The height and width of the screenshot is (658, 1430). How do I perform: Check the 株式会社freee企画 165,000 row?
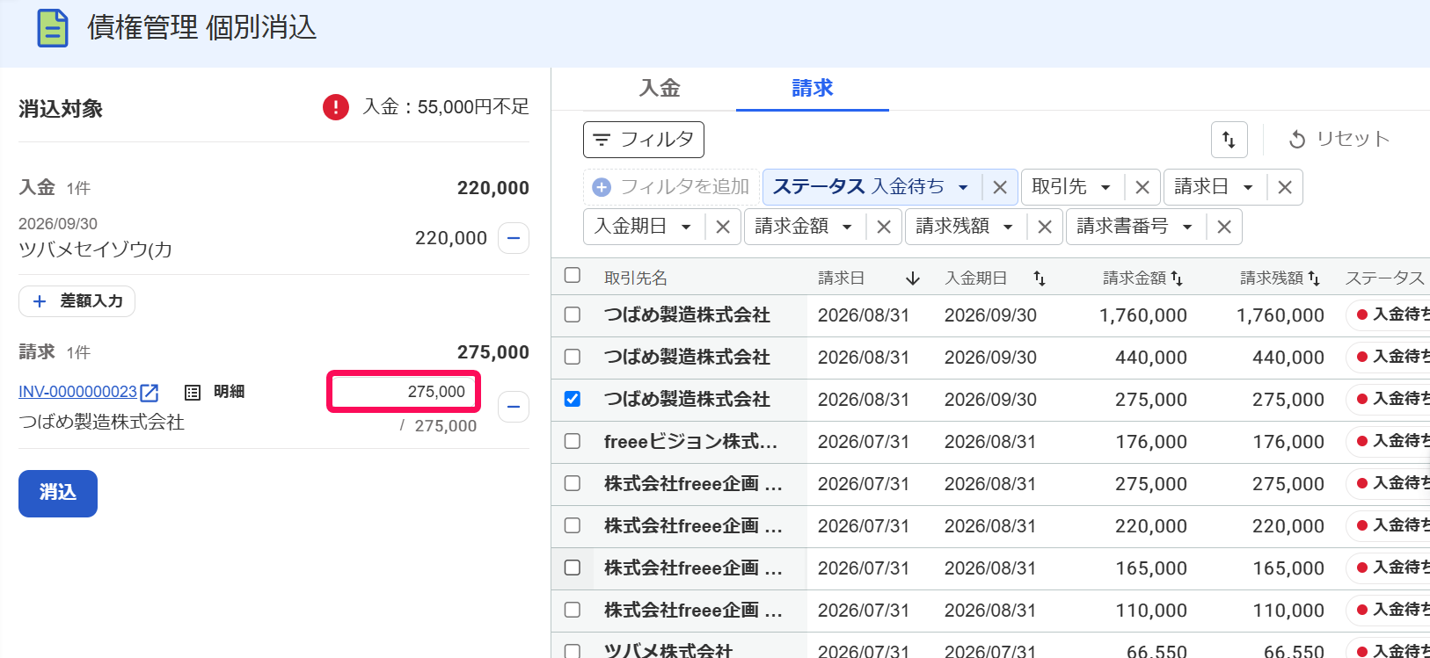573,568
